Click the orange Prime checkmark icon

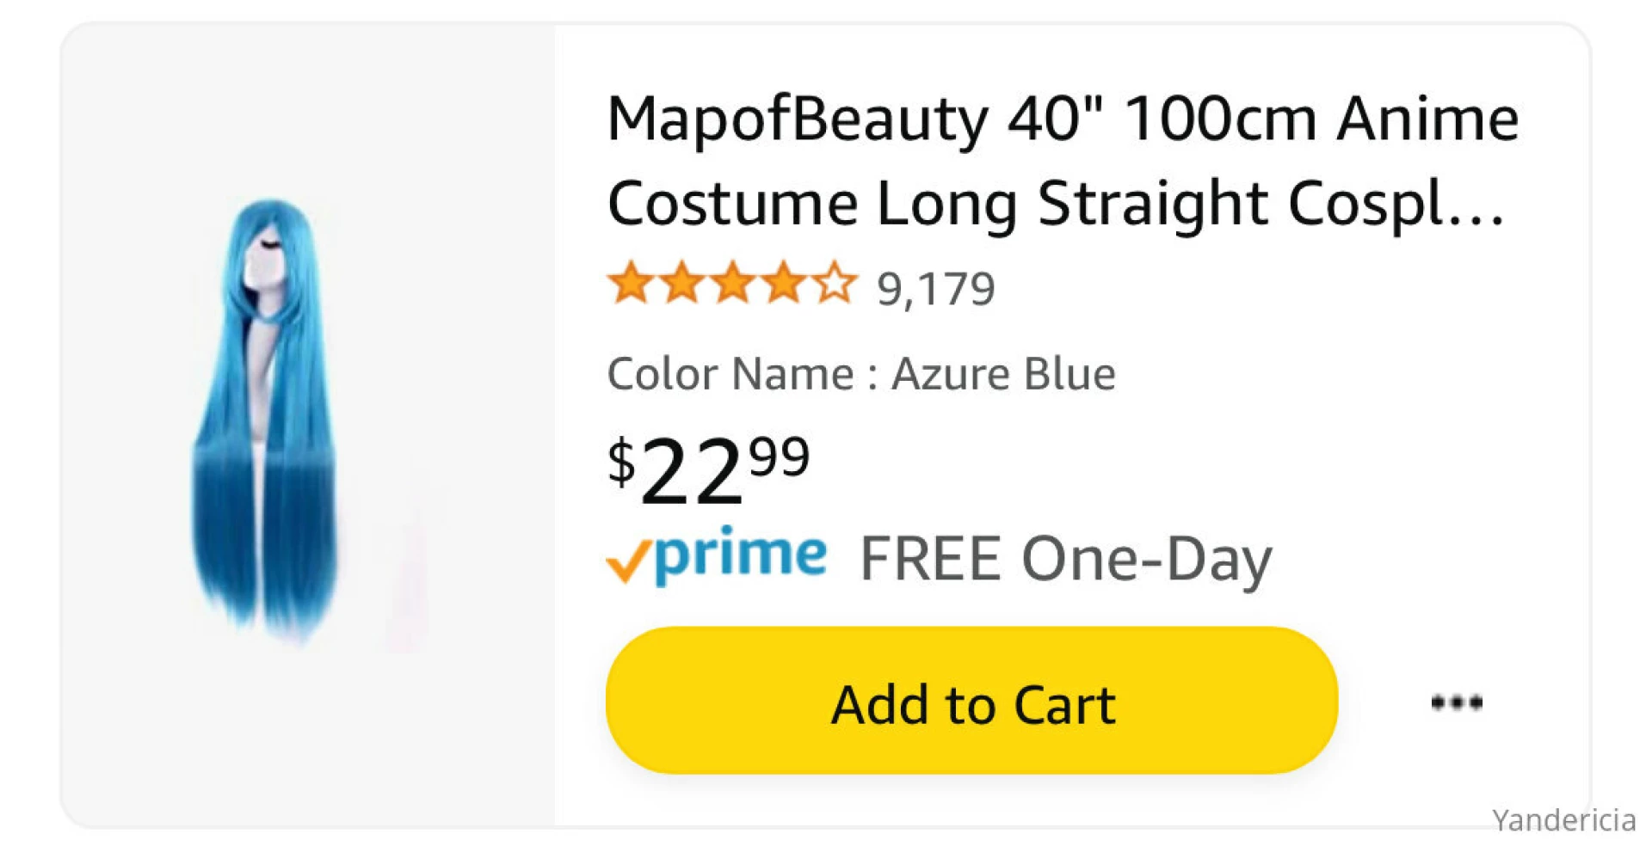tap(627, 562)
